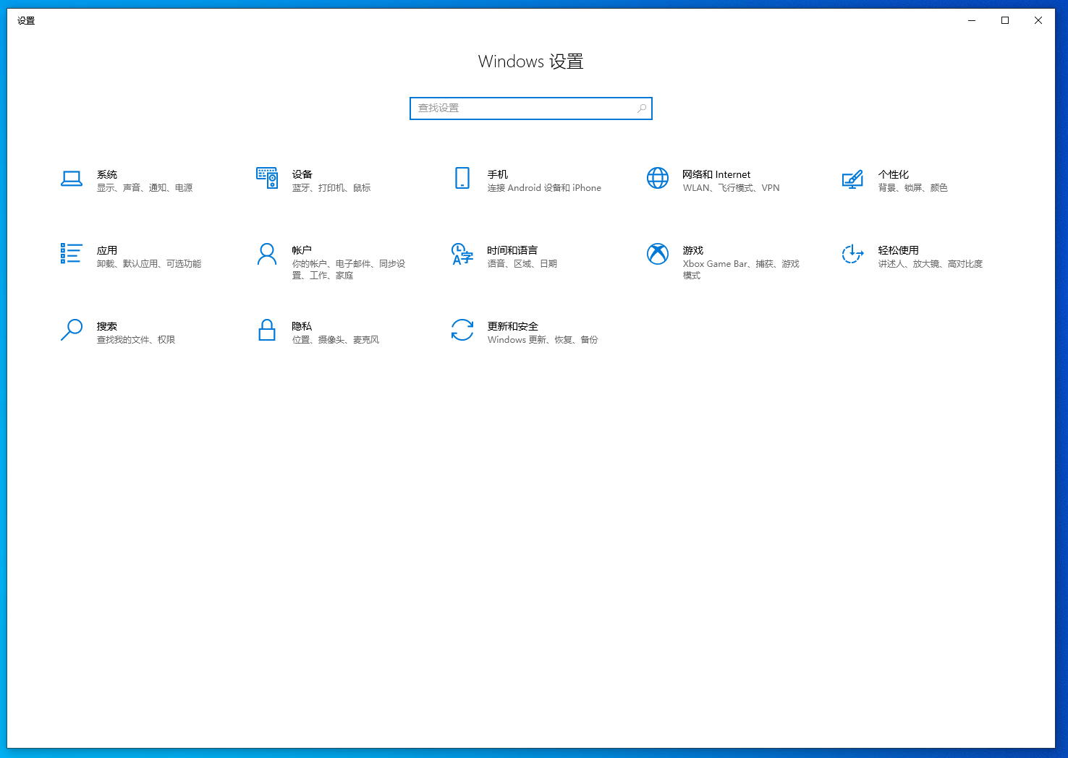
Task: Close the 设置 window
Action: click(1038, 20)
